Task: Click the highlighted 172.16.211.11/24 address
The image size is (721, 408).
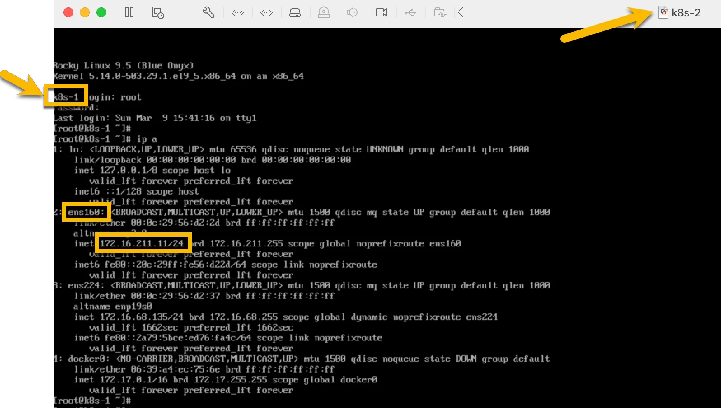Action: [142, 243]
